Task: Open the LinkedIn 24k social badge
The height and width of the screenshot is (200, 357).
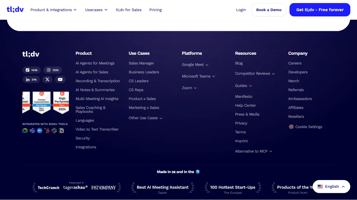Action: [x=31, y=79]
